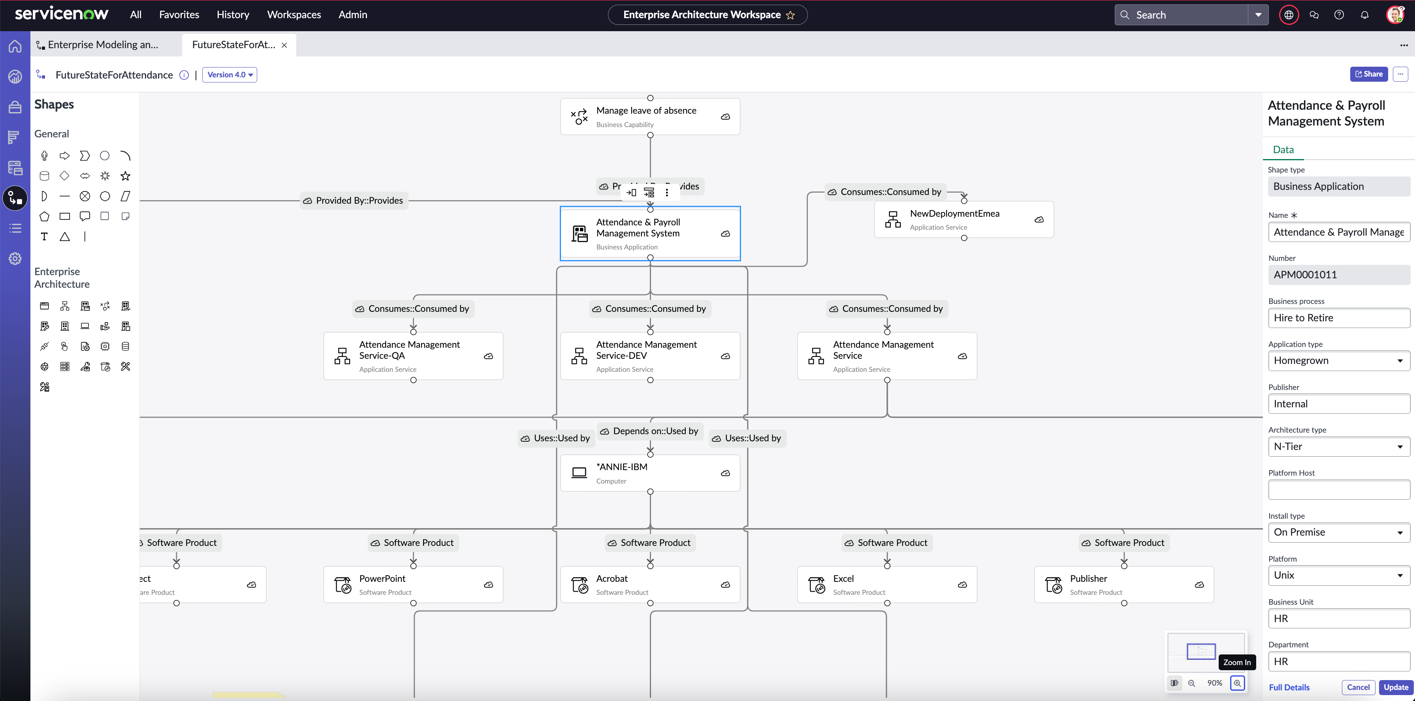The height and width of the screenshot is (701, 1415).
Task: Select the Data tab in properties panel
Action: tap(1283, 150)
